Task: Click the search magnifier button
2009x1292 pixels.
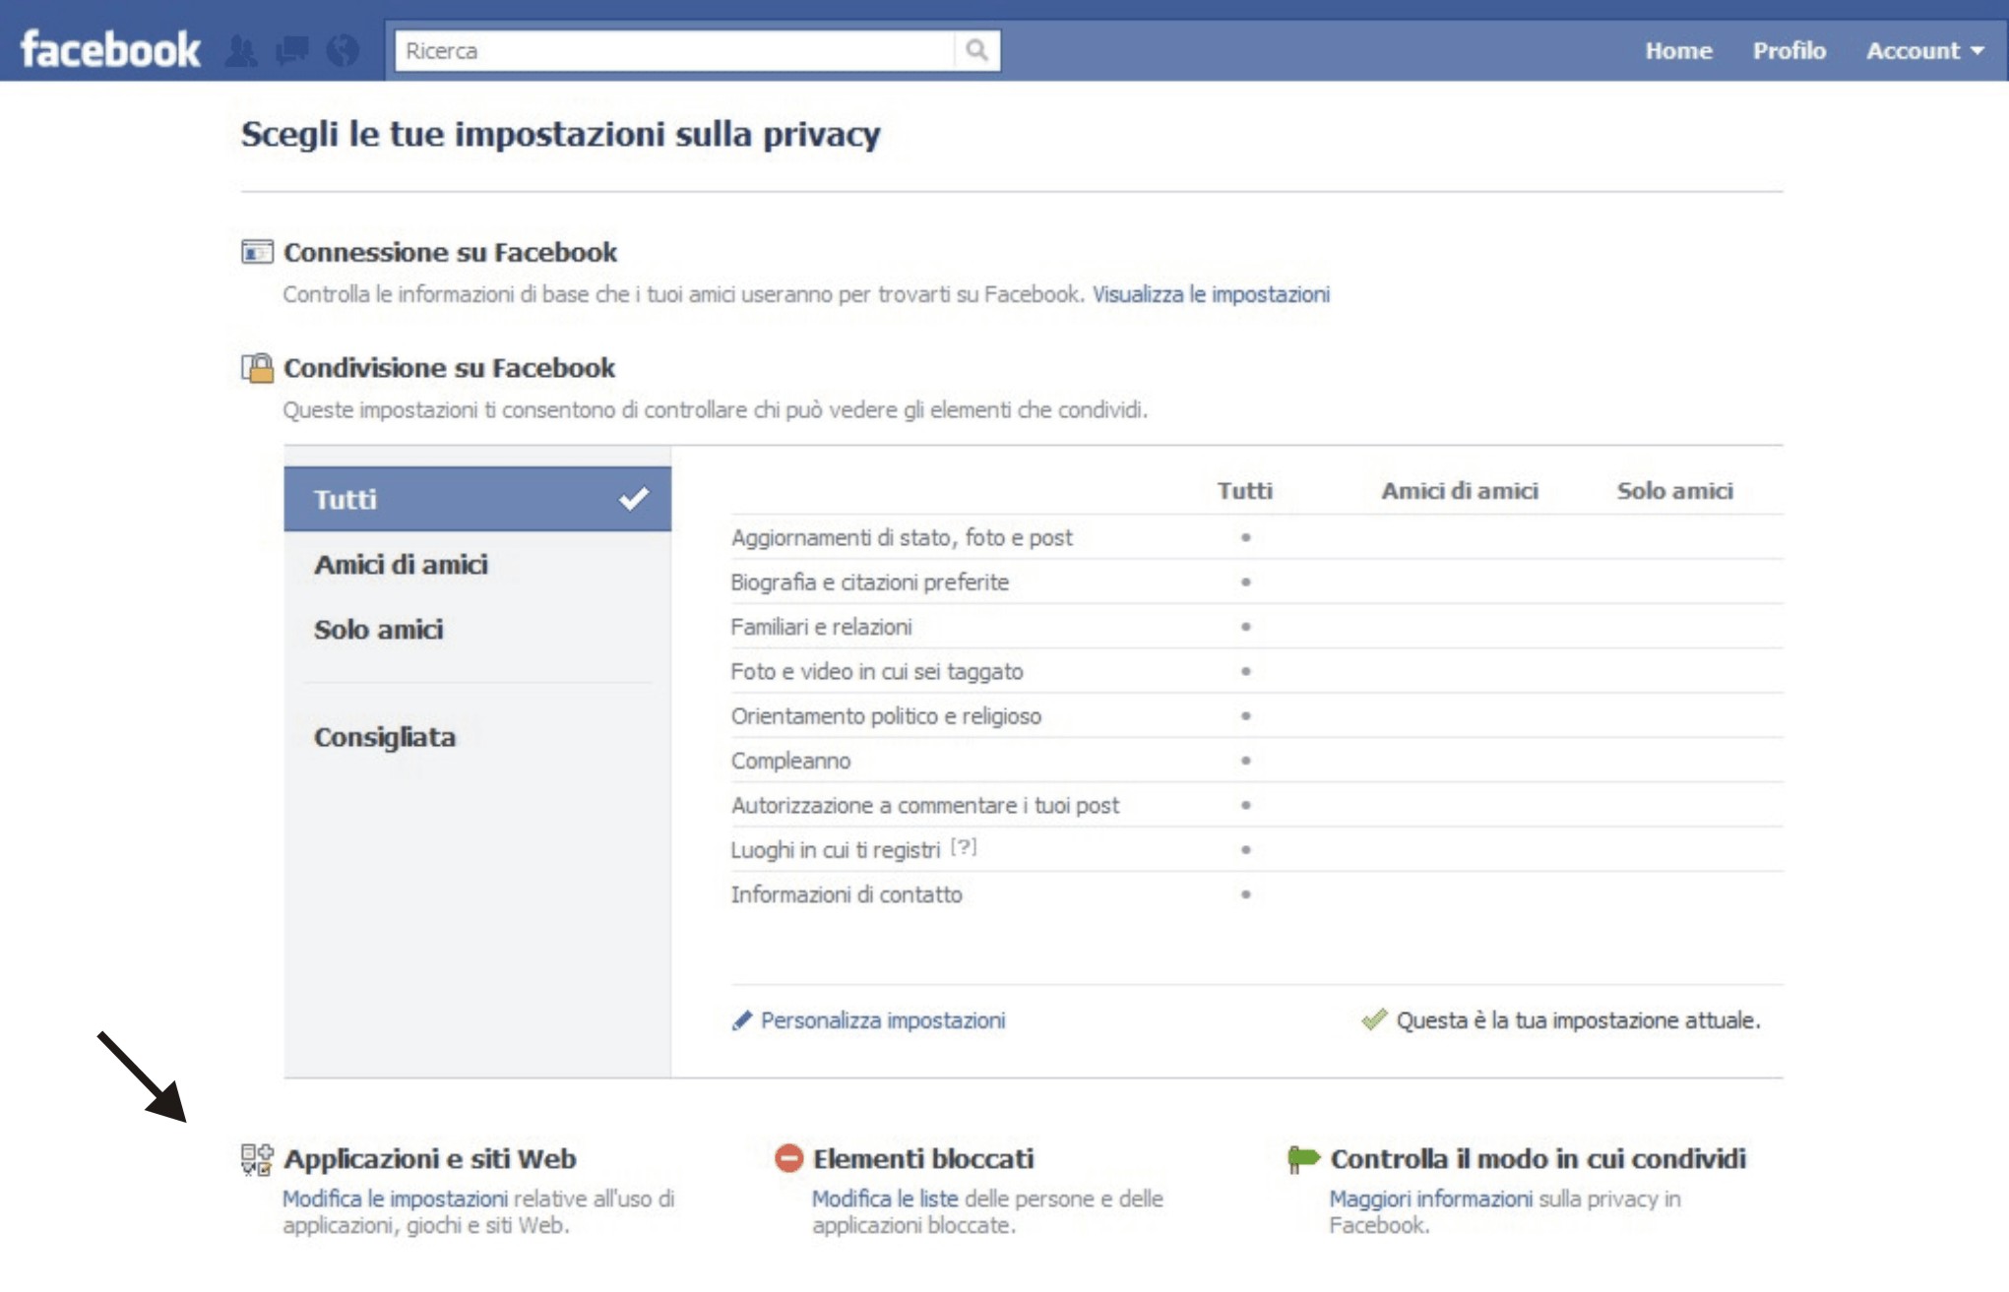Action: [x=976, y=50]
